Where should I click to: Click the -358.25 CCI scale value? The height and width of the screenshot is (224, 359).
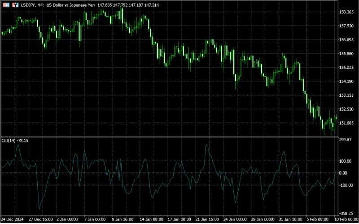click(346, 214)
